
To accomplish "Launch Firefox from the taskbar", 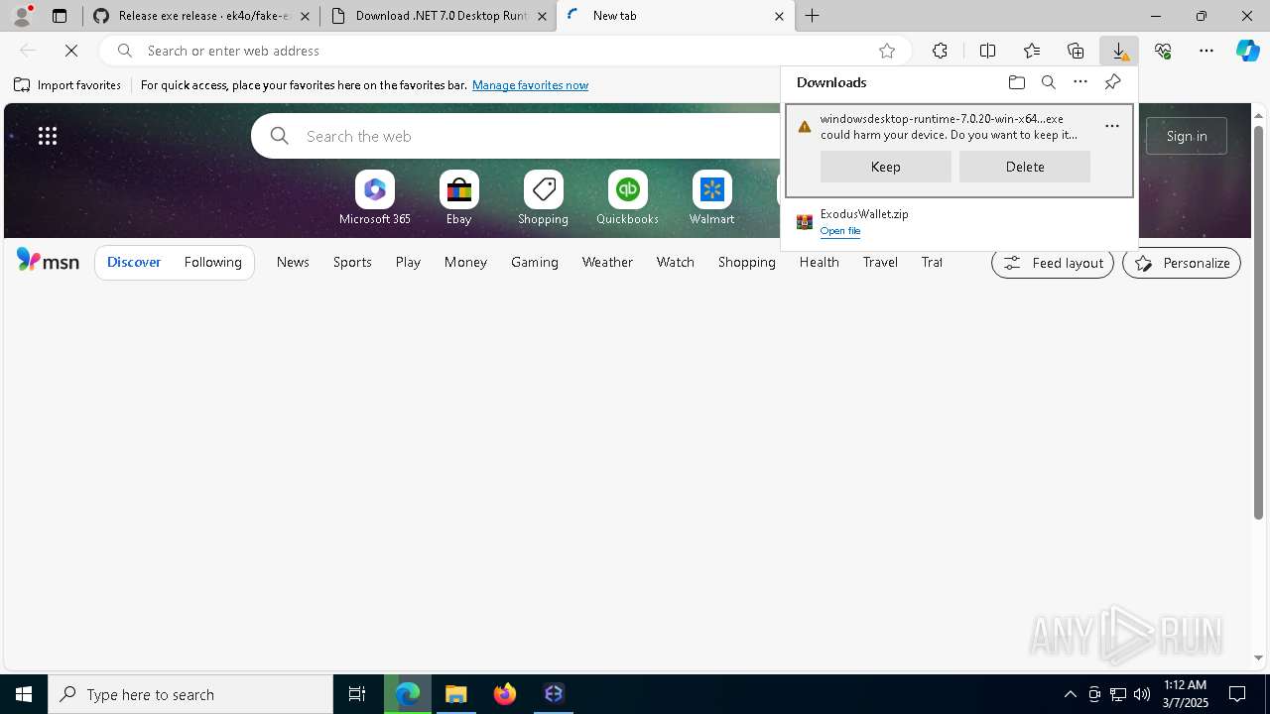I will (505, 694).
